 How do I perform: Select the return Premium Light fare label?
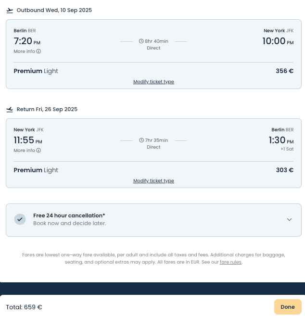36,170
